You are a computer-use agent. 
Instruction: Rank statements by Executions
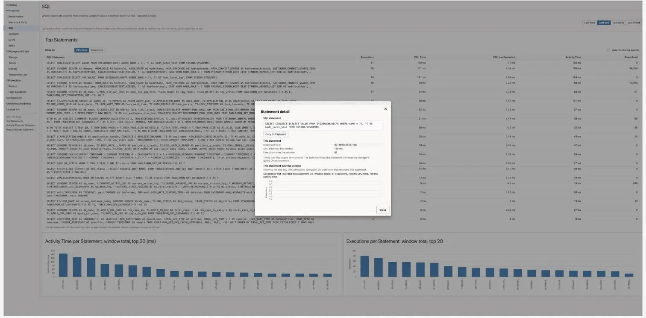(97, 50)
